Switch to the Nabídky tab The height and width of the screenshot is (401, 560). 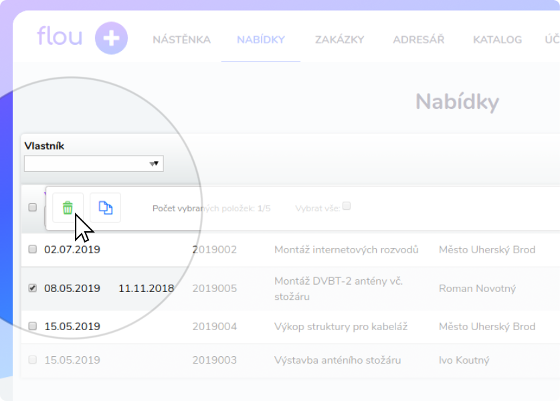pos(261,39)
